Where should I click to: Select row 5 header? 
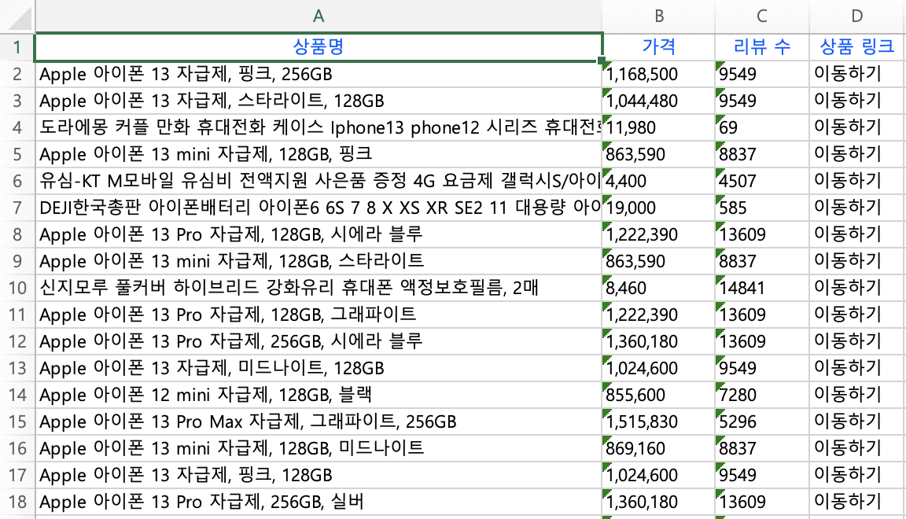tap(17, 154)
